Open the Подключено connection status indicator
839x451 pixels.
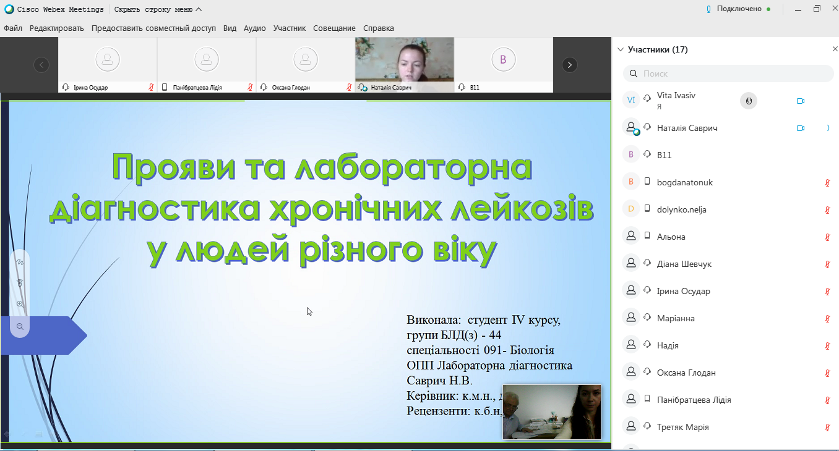click(739, 9)
